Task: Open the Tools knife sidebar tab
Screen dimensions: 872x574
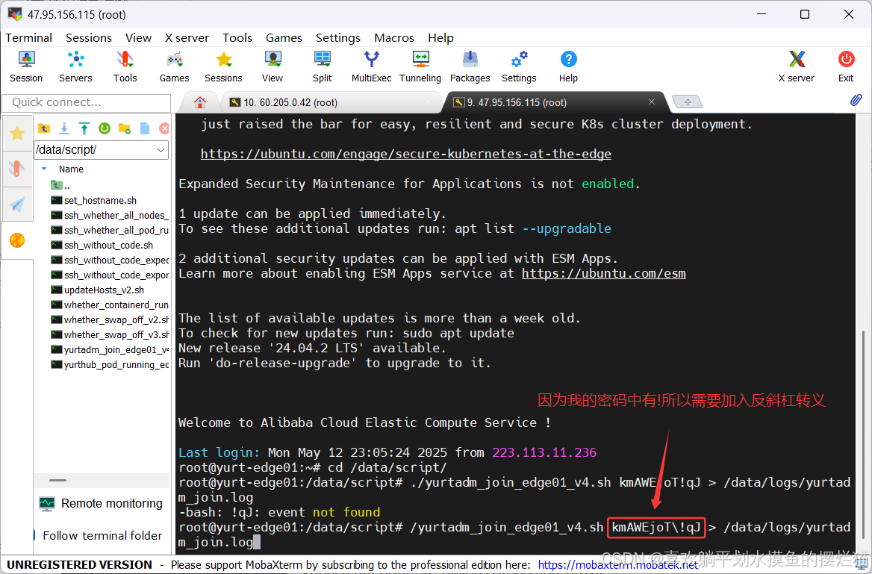Action: [17, 169]
